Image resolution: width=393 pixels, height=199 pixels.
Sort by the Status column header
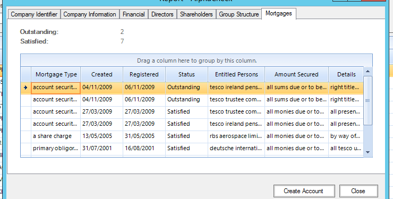[x=186, y=74]
